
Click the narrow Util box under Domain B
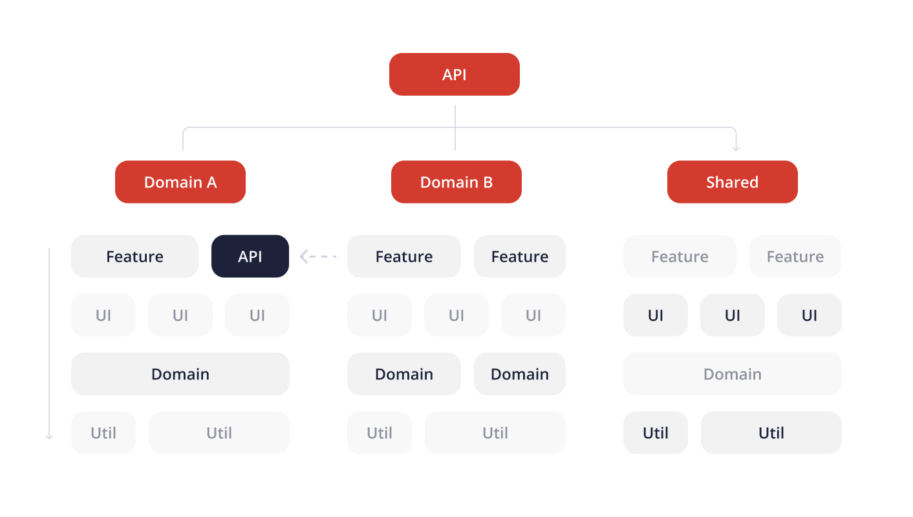[380, 433]
